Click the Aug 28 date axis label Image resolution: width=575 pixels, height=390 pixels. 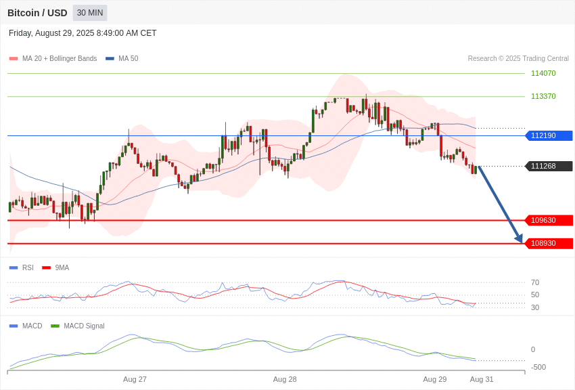(x=285, y=379)
